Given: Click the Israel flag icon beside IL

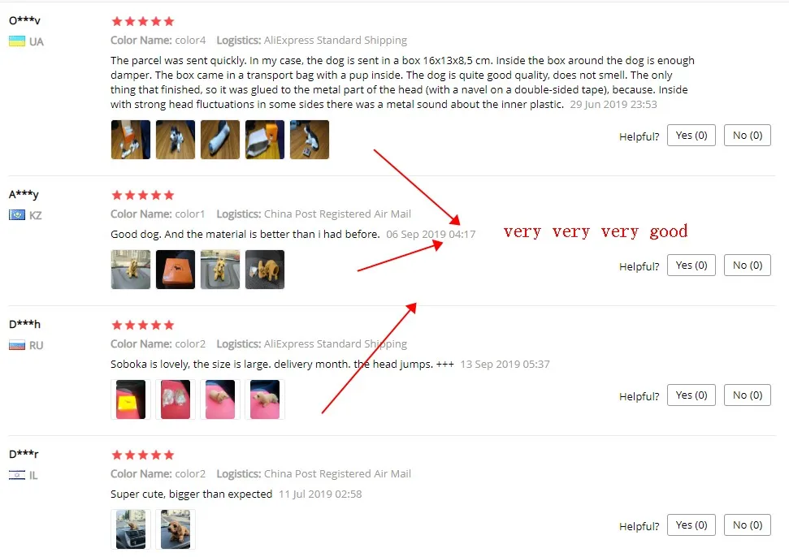Looking at the screenshot, I should 17,475.
